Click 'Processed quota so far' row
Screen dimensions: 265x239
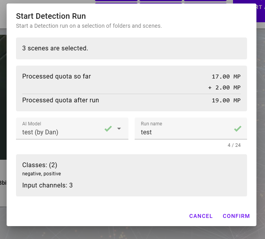pos(57,77)
